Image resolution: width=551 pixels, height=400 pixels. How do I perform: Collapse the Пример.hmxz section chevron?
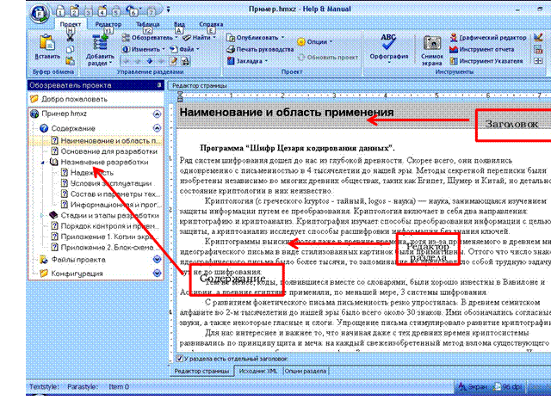point(157,114)
